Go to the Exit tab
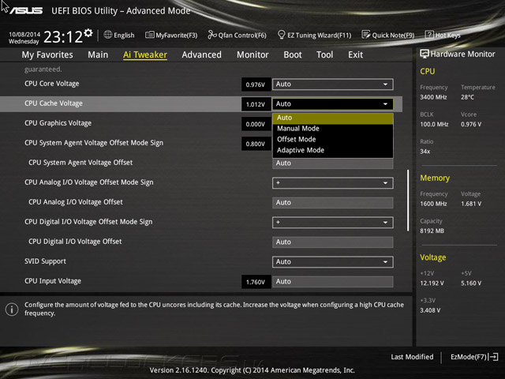Image resolution: width=505 pixels, height=379 pixels. tap(356, 54)
